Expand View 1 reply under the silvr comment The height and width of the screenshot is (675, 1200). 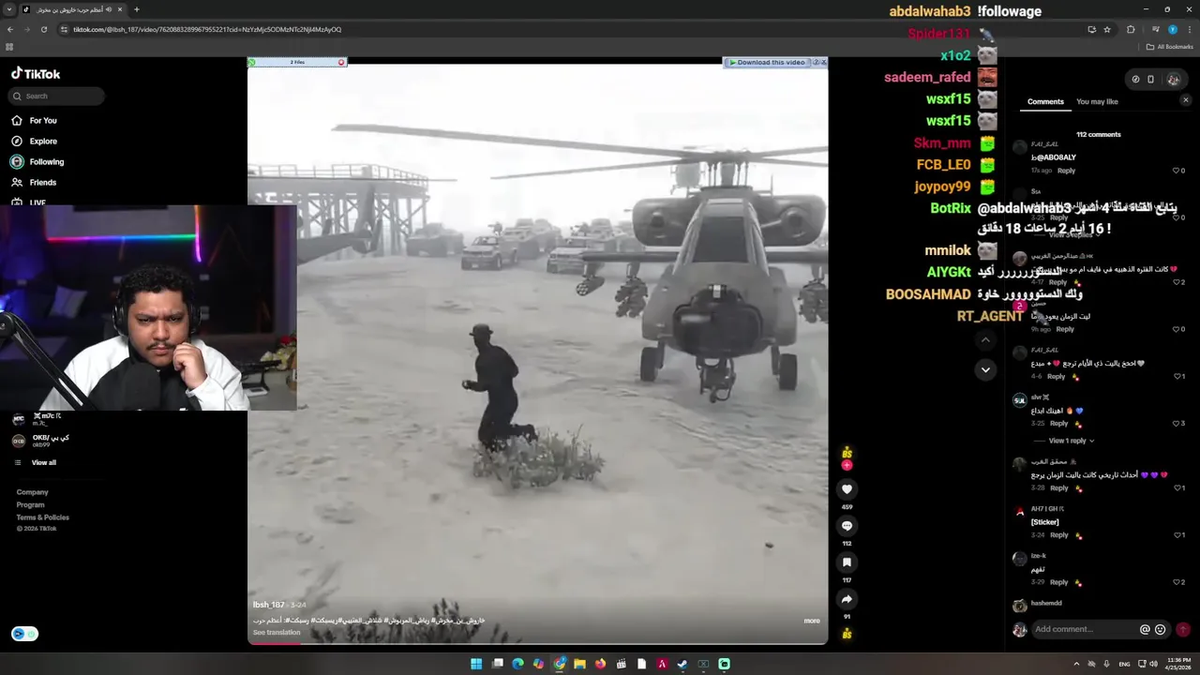[x=1072, y=441]
